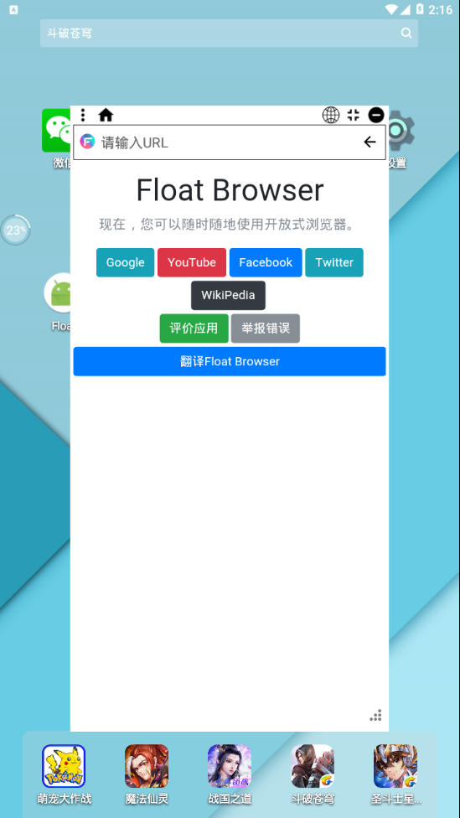Open the Facebook shortcut button

(x=266, y=262)
